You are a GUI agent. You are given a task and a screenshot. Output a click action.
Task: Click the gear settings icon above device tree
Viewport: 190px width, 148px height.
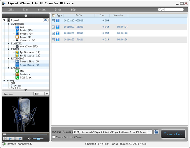(x=26, y=16)
